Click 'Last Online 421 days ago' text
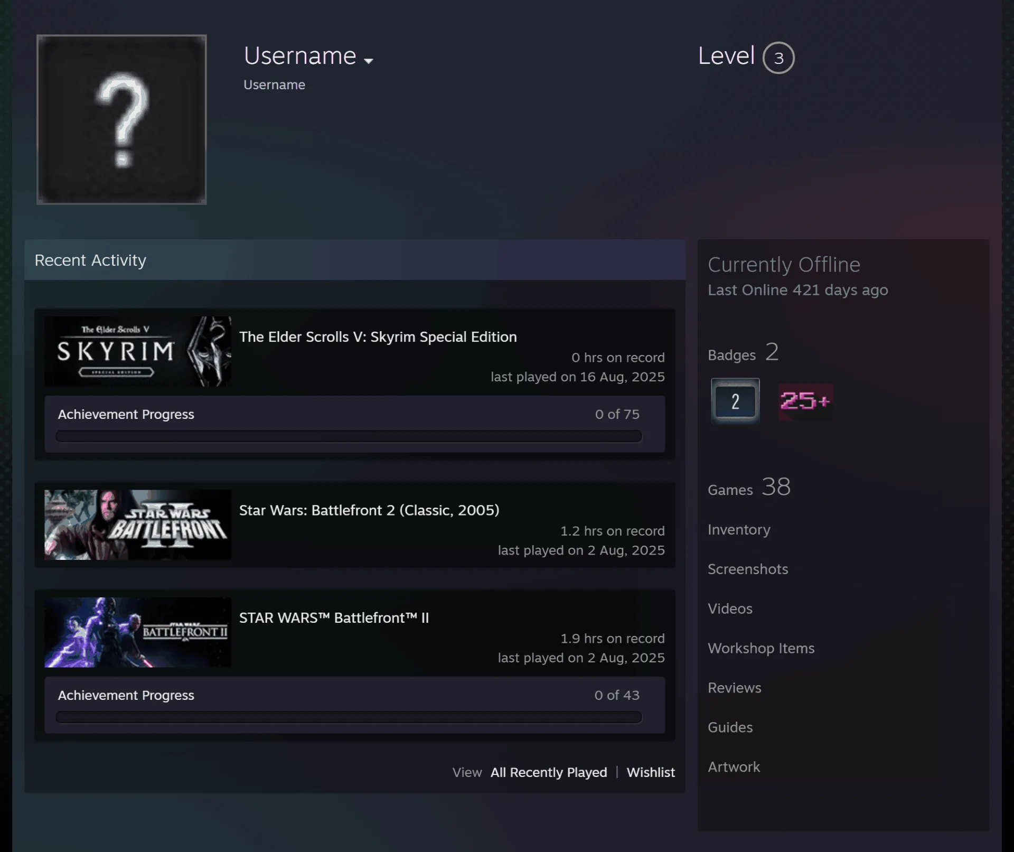 pyautogui.click(x=797, y=290)
